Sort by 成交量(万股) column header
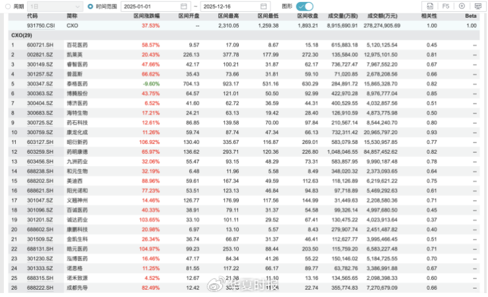This screenshot has width=488, height=297. coord(343,16)
